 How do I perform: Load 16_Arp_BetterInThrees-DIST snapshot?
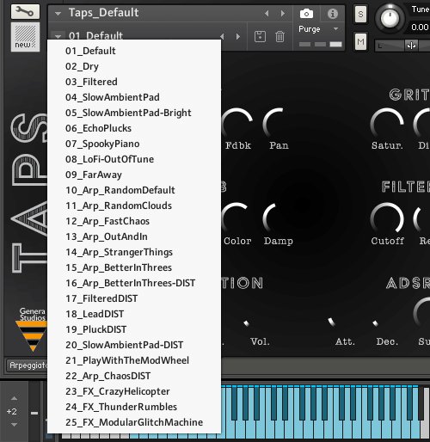point(134,283)
